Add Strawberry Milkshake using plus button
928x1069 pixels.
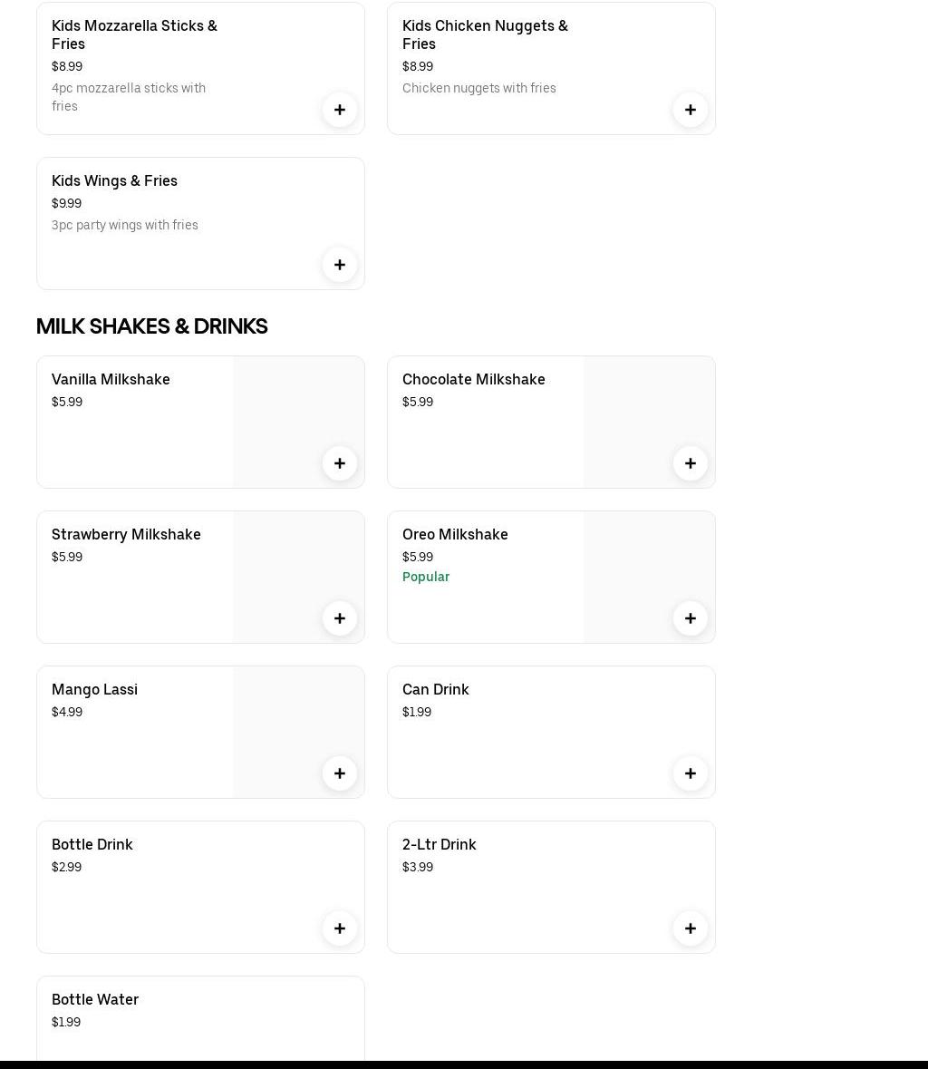340,618
